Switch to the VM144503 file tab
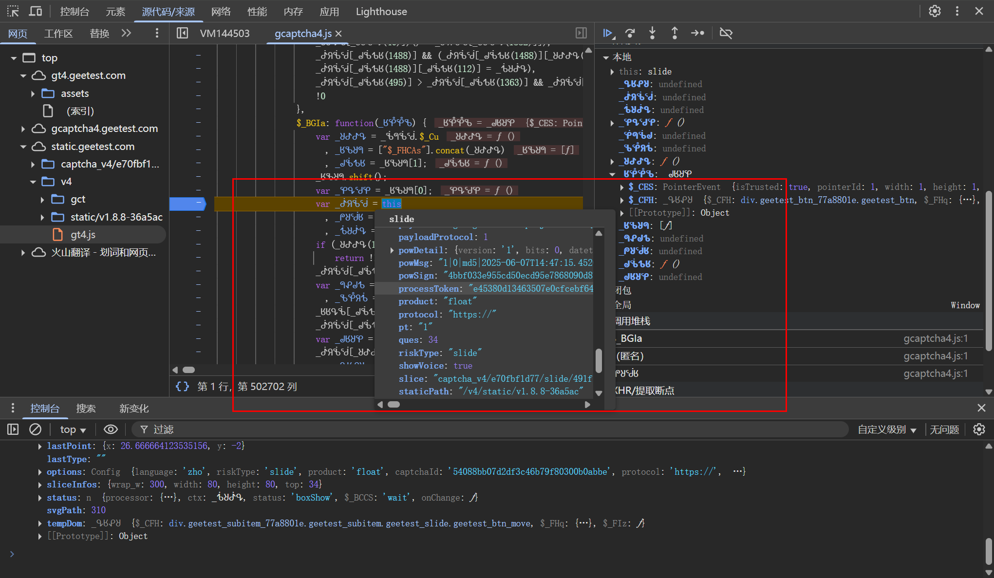Screen dimensions: 994x578 (x=225, y=34)
